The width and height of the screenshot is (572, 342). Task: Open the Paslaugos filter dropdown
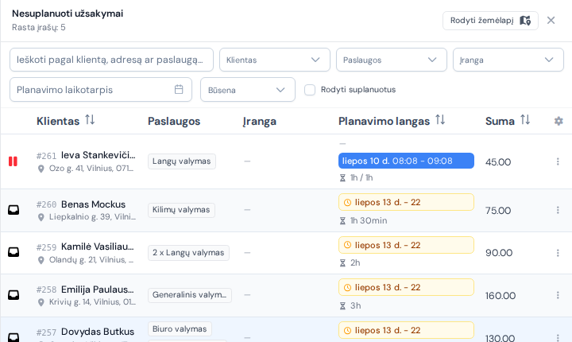pyautogui.click(x=392, y=60)
